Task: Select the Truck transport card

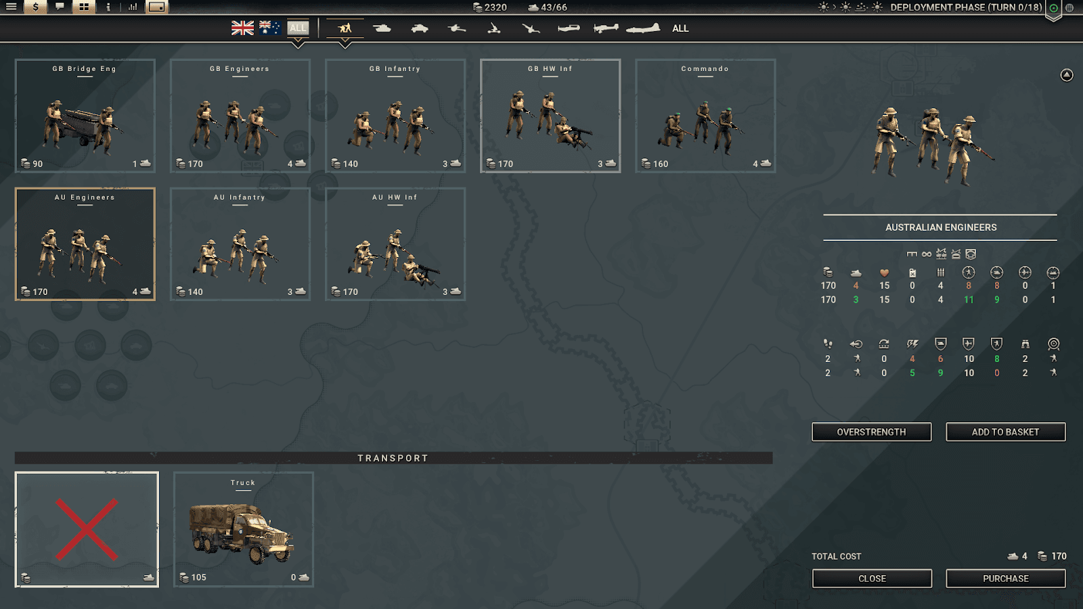Action: point(244,529)
